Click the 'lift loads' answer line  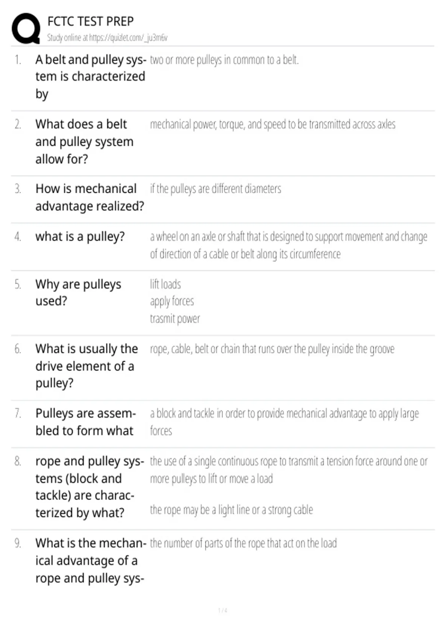point(165,284)
